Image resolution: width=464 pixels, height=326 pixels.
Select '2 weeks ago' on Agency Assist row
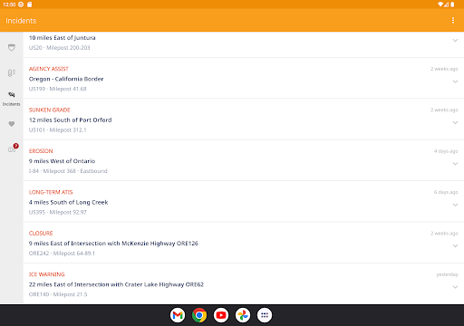click(x=444, y=69)
